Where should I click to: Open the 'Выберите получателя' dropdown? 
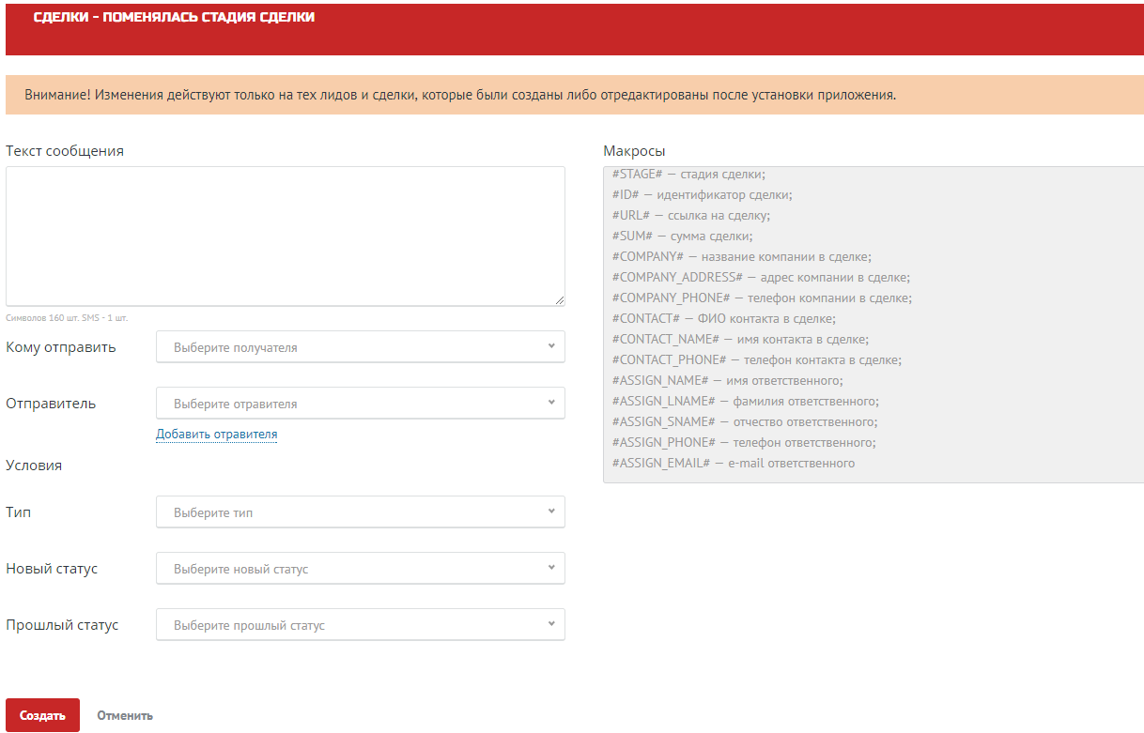tap(361, 346)
